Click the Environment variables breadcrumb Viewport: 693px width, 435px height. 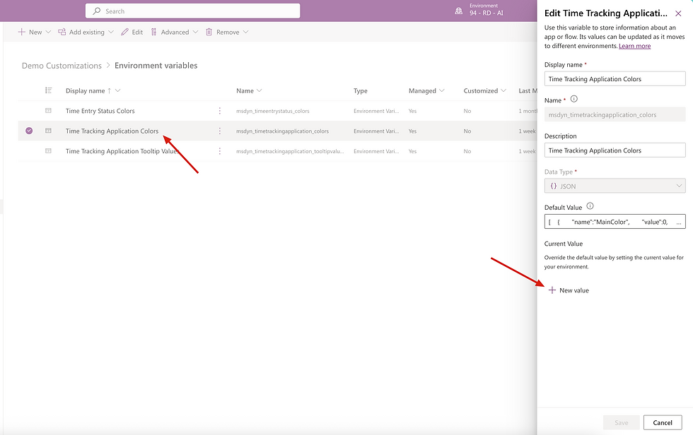click(156, 65)
